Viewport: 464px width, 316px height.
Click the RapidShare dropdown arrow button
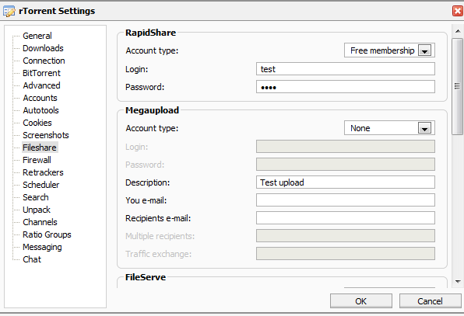pyautogui.click(x=424, y=50)
